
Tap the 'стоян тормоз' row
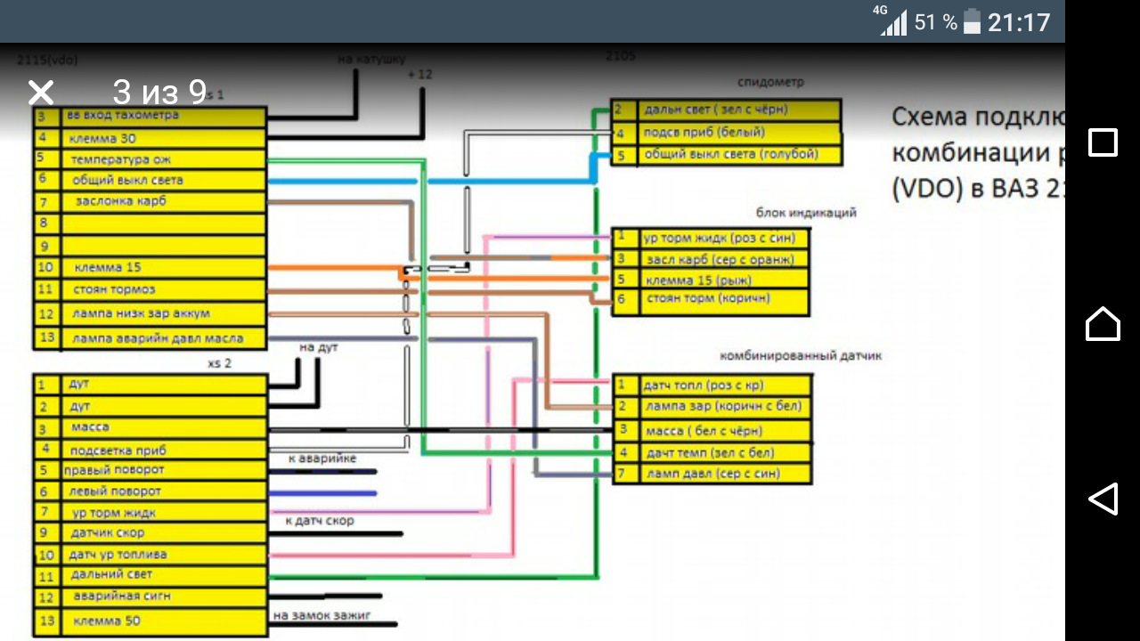tap(150, 289)
